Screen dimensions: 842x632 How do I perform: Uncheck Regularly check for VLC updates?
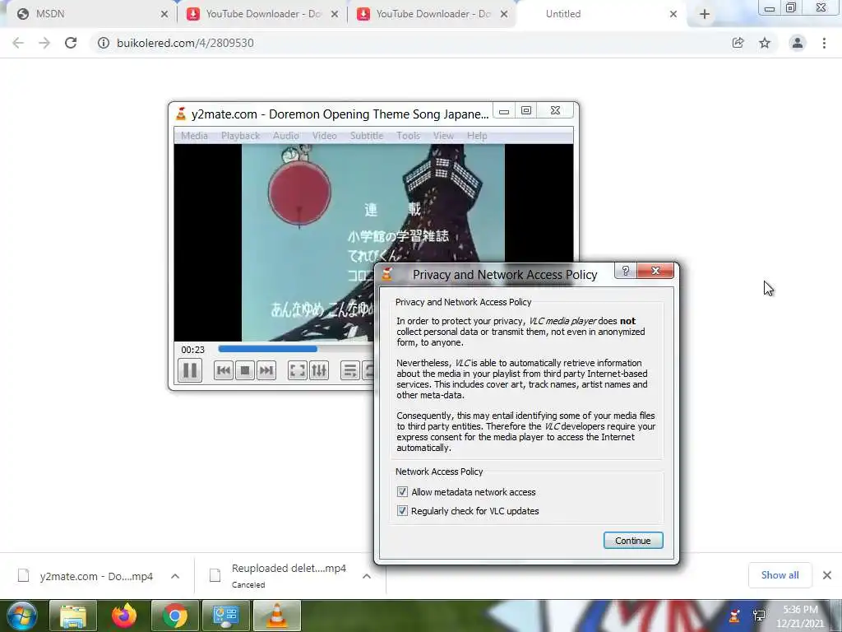pos(402,510)
